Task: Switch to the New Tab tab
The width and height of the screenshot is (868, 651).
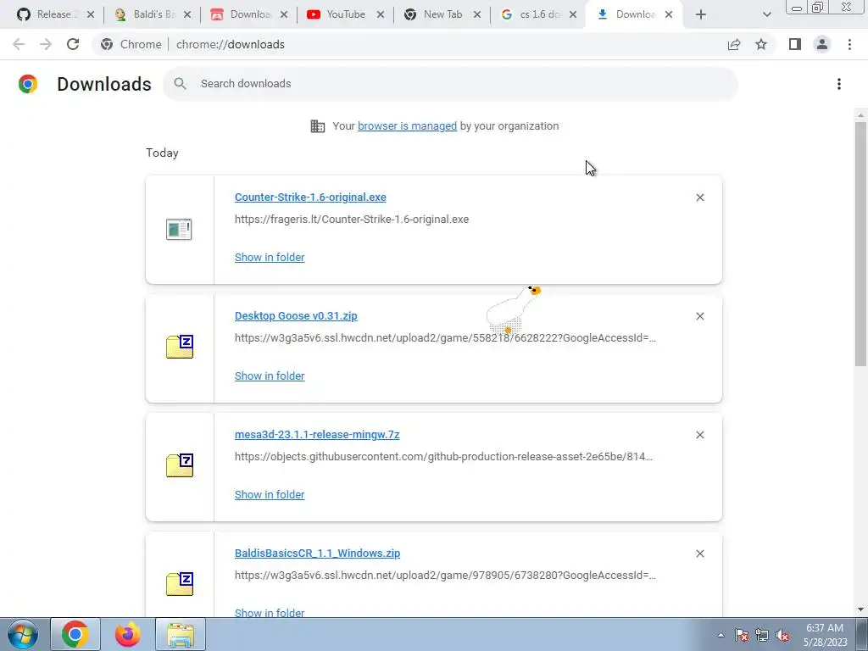Action: tap(435, 14)
